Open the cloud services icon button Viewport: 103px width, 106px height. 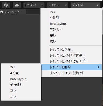point(17,5)
